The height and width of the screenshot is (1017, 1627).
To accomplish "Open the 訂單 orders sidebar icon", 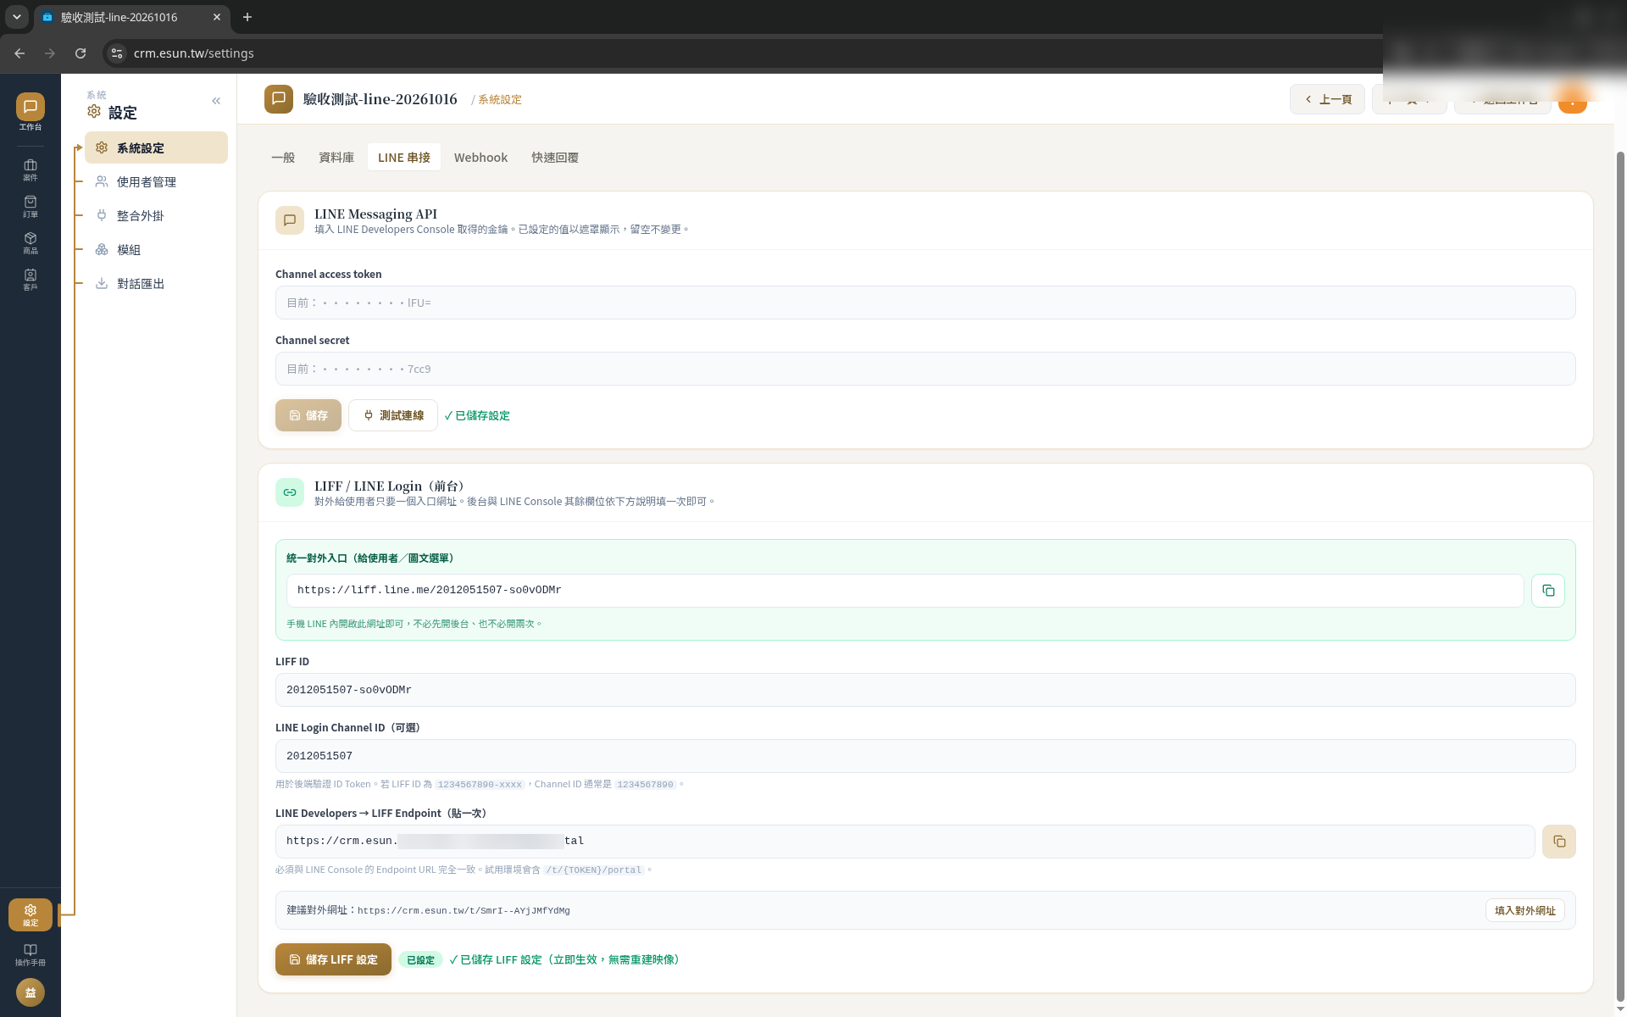I will click(31, 206).
